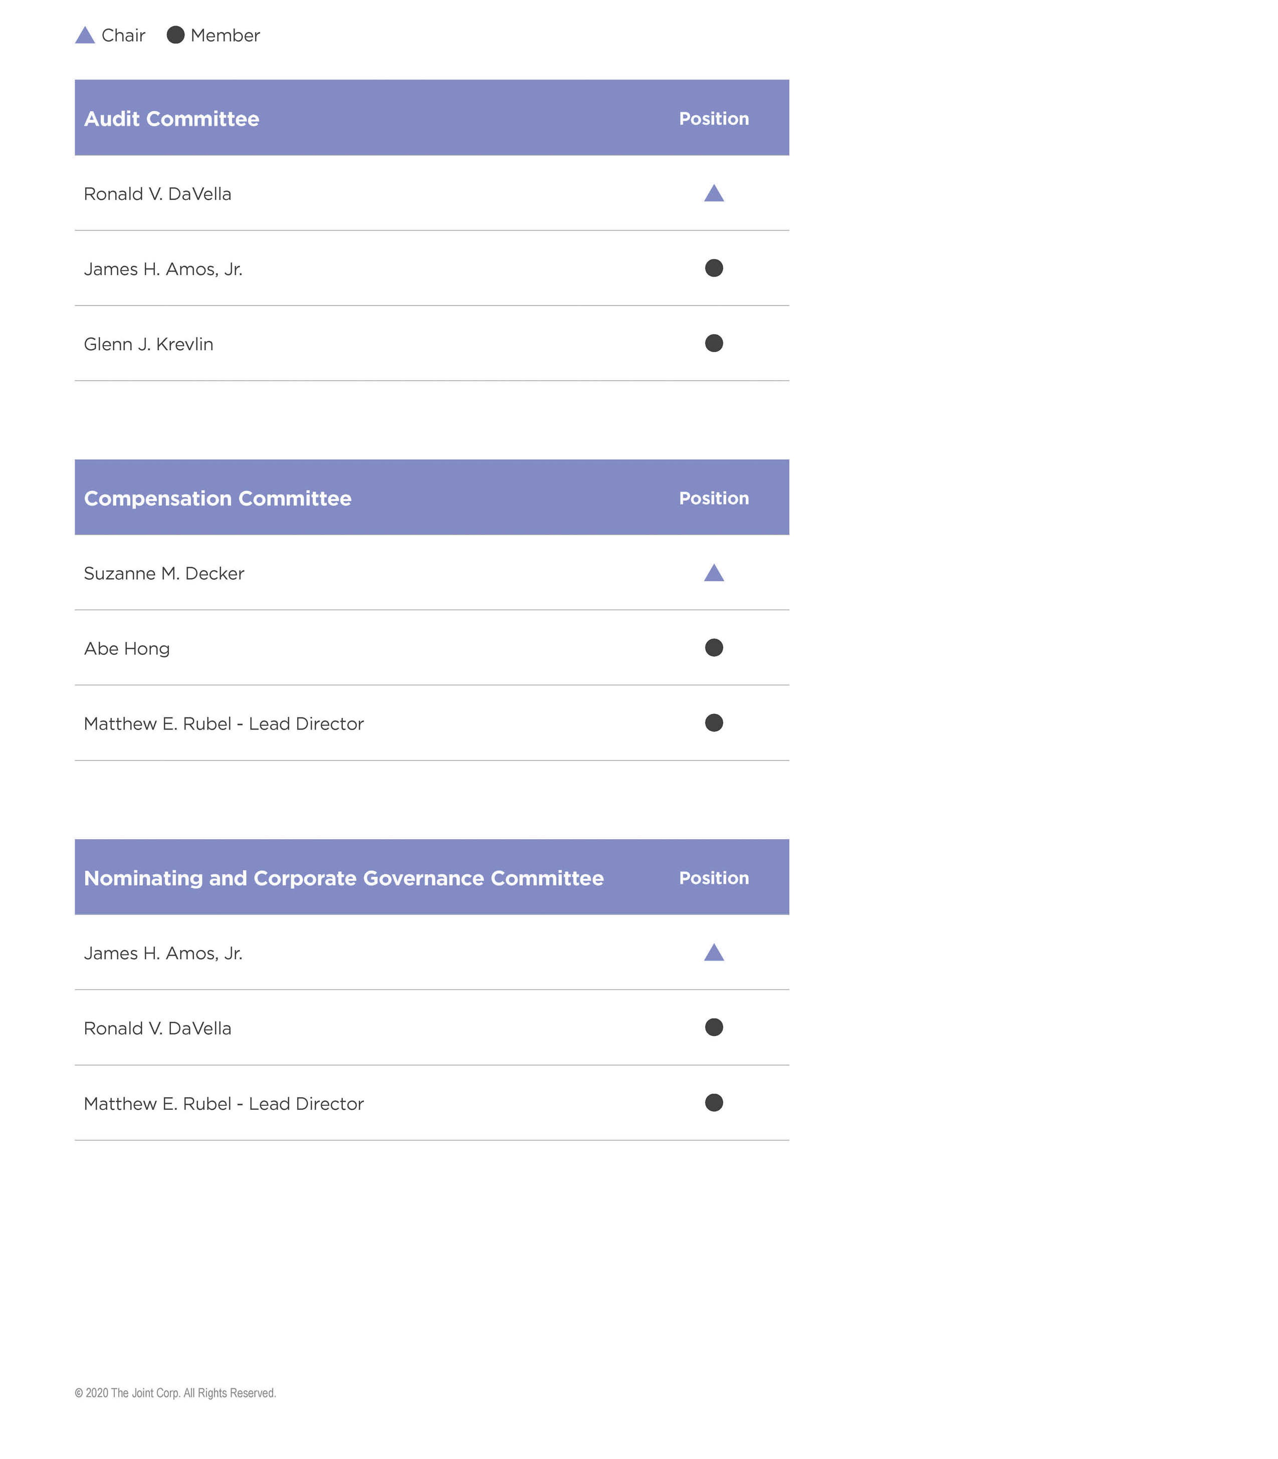Click the name Glenn J. Krevlin
The height and width of the screenshot is (1459, 1278).
[148, 344]
